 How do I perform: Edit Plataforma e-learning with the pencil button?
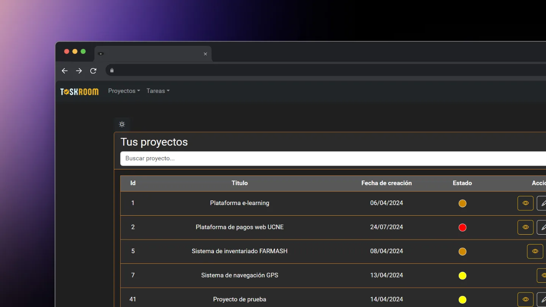pyautogui.click(x=542, y=203)
